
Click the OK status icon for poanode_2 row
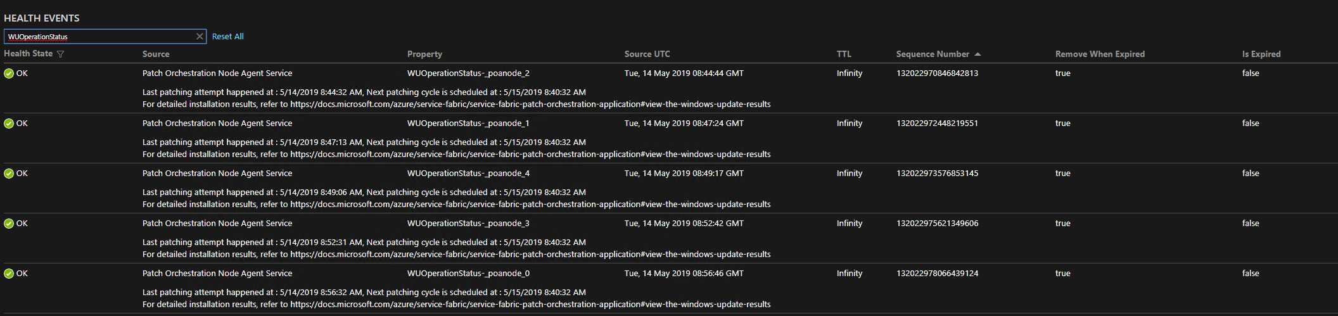point(9,73)
